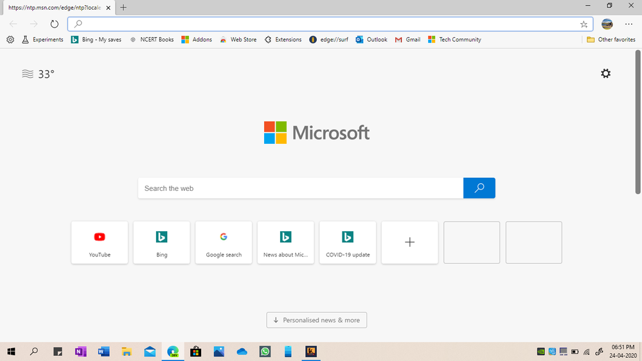Reload the page with refresh icon

point(55,24)
